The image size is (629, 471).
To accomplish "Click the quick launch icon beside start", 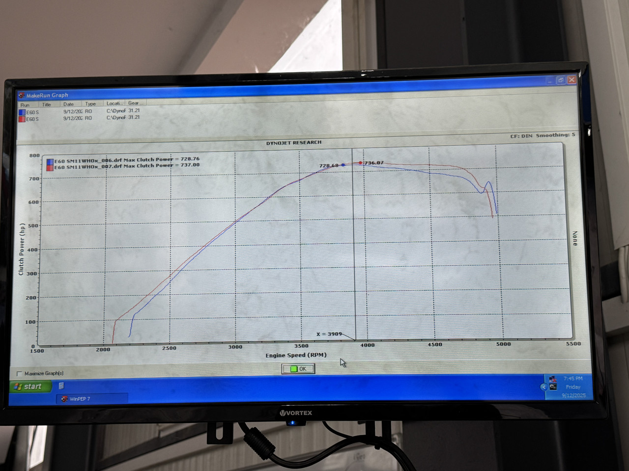I will (x=61, y=386).
